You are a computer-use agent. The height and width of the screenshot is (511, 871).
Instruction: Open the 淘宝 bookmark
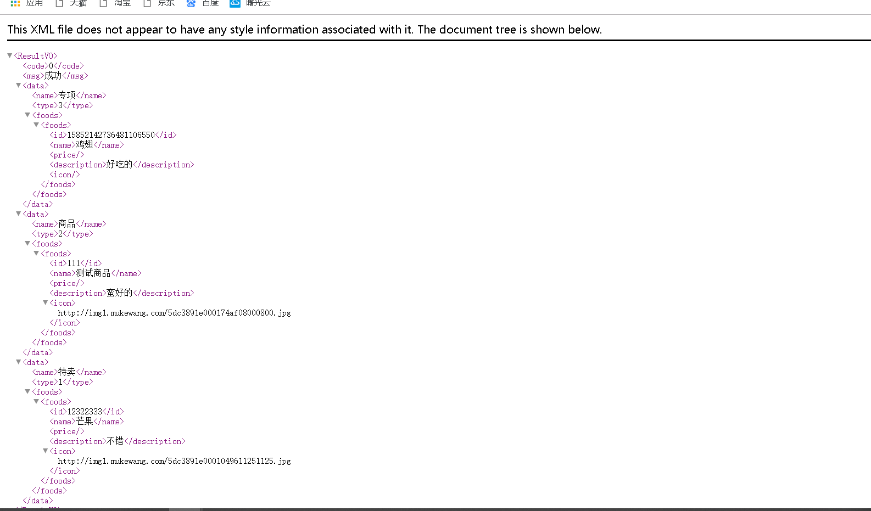(115, 3)
